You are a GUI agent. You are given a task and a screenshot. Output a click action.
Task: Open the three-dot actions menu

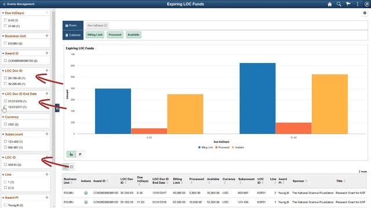pyautogui.click(x=358, y=4)
